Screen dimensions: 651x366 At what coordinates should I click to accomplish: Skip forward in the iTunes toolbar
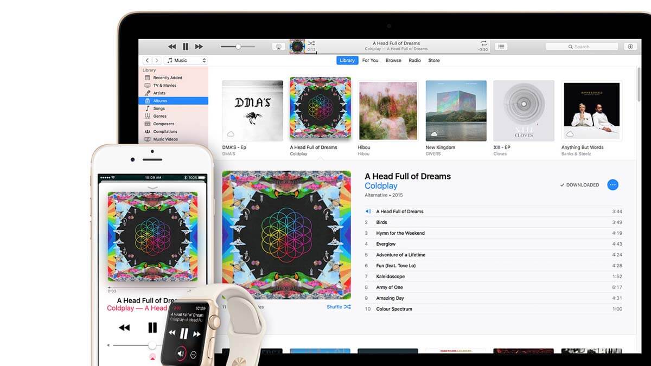pyautogui.click(x=199, y=47)
